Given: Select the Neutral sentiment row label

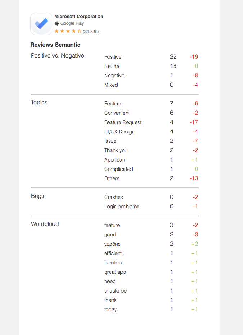Looking at the screenshot, I should tap(112, 66).
